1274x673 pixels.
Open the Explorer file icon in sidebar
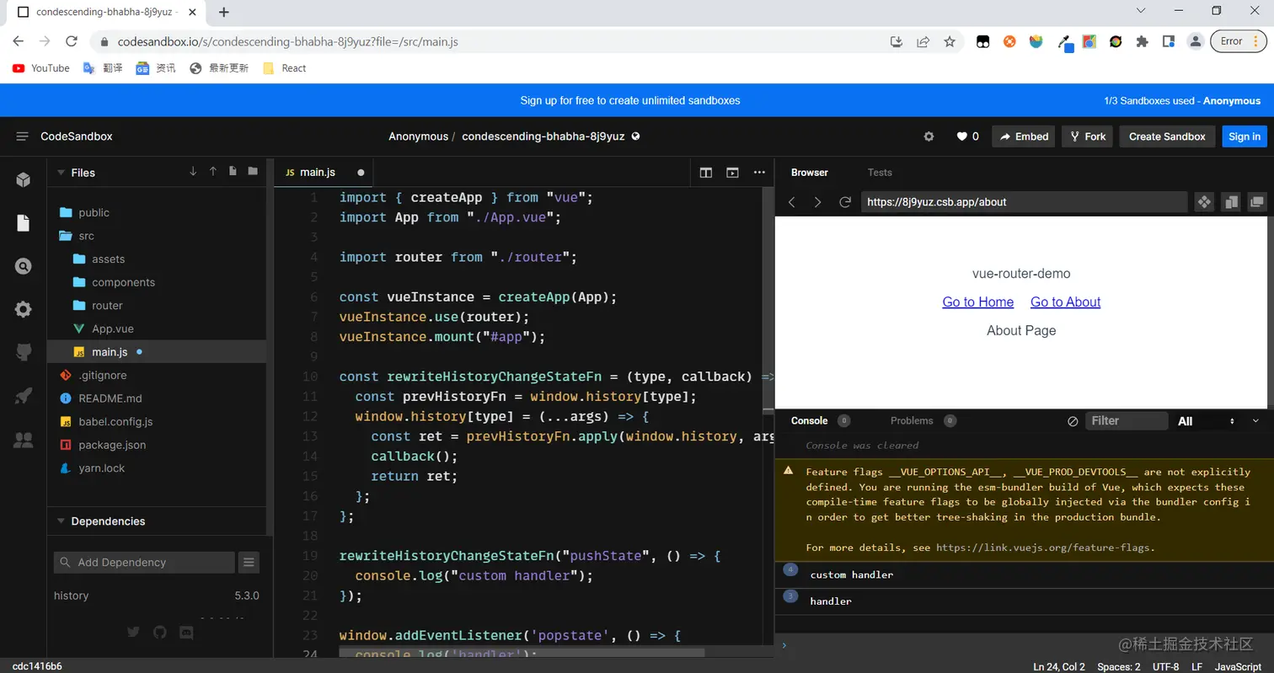coord(24,223)
